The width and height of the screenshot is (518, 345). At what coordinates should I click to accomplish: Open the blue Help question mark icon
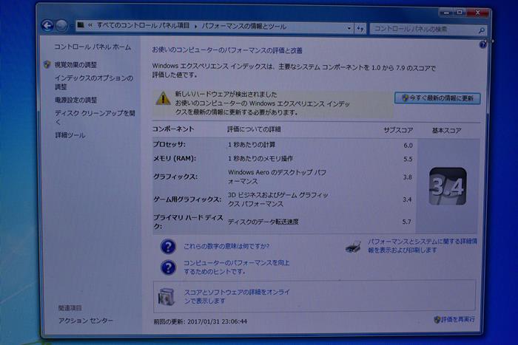click(482, 44)
